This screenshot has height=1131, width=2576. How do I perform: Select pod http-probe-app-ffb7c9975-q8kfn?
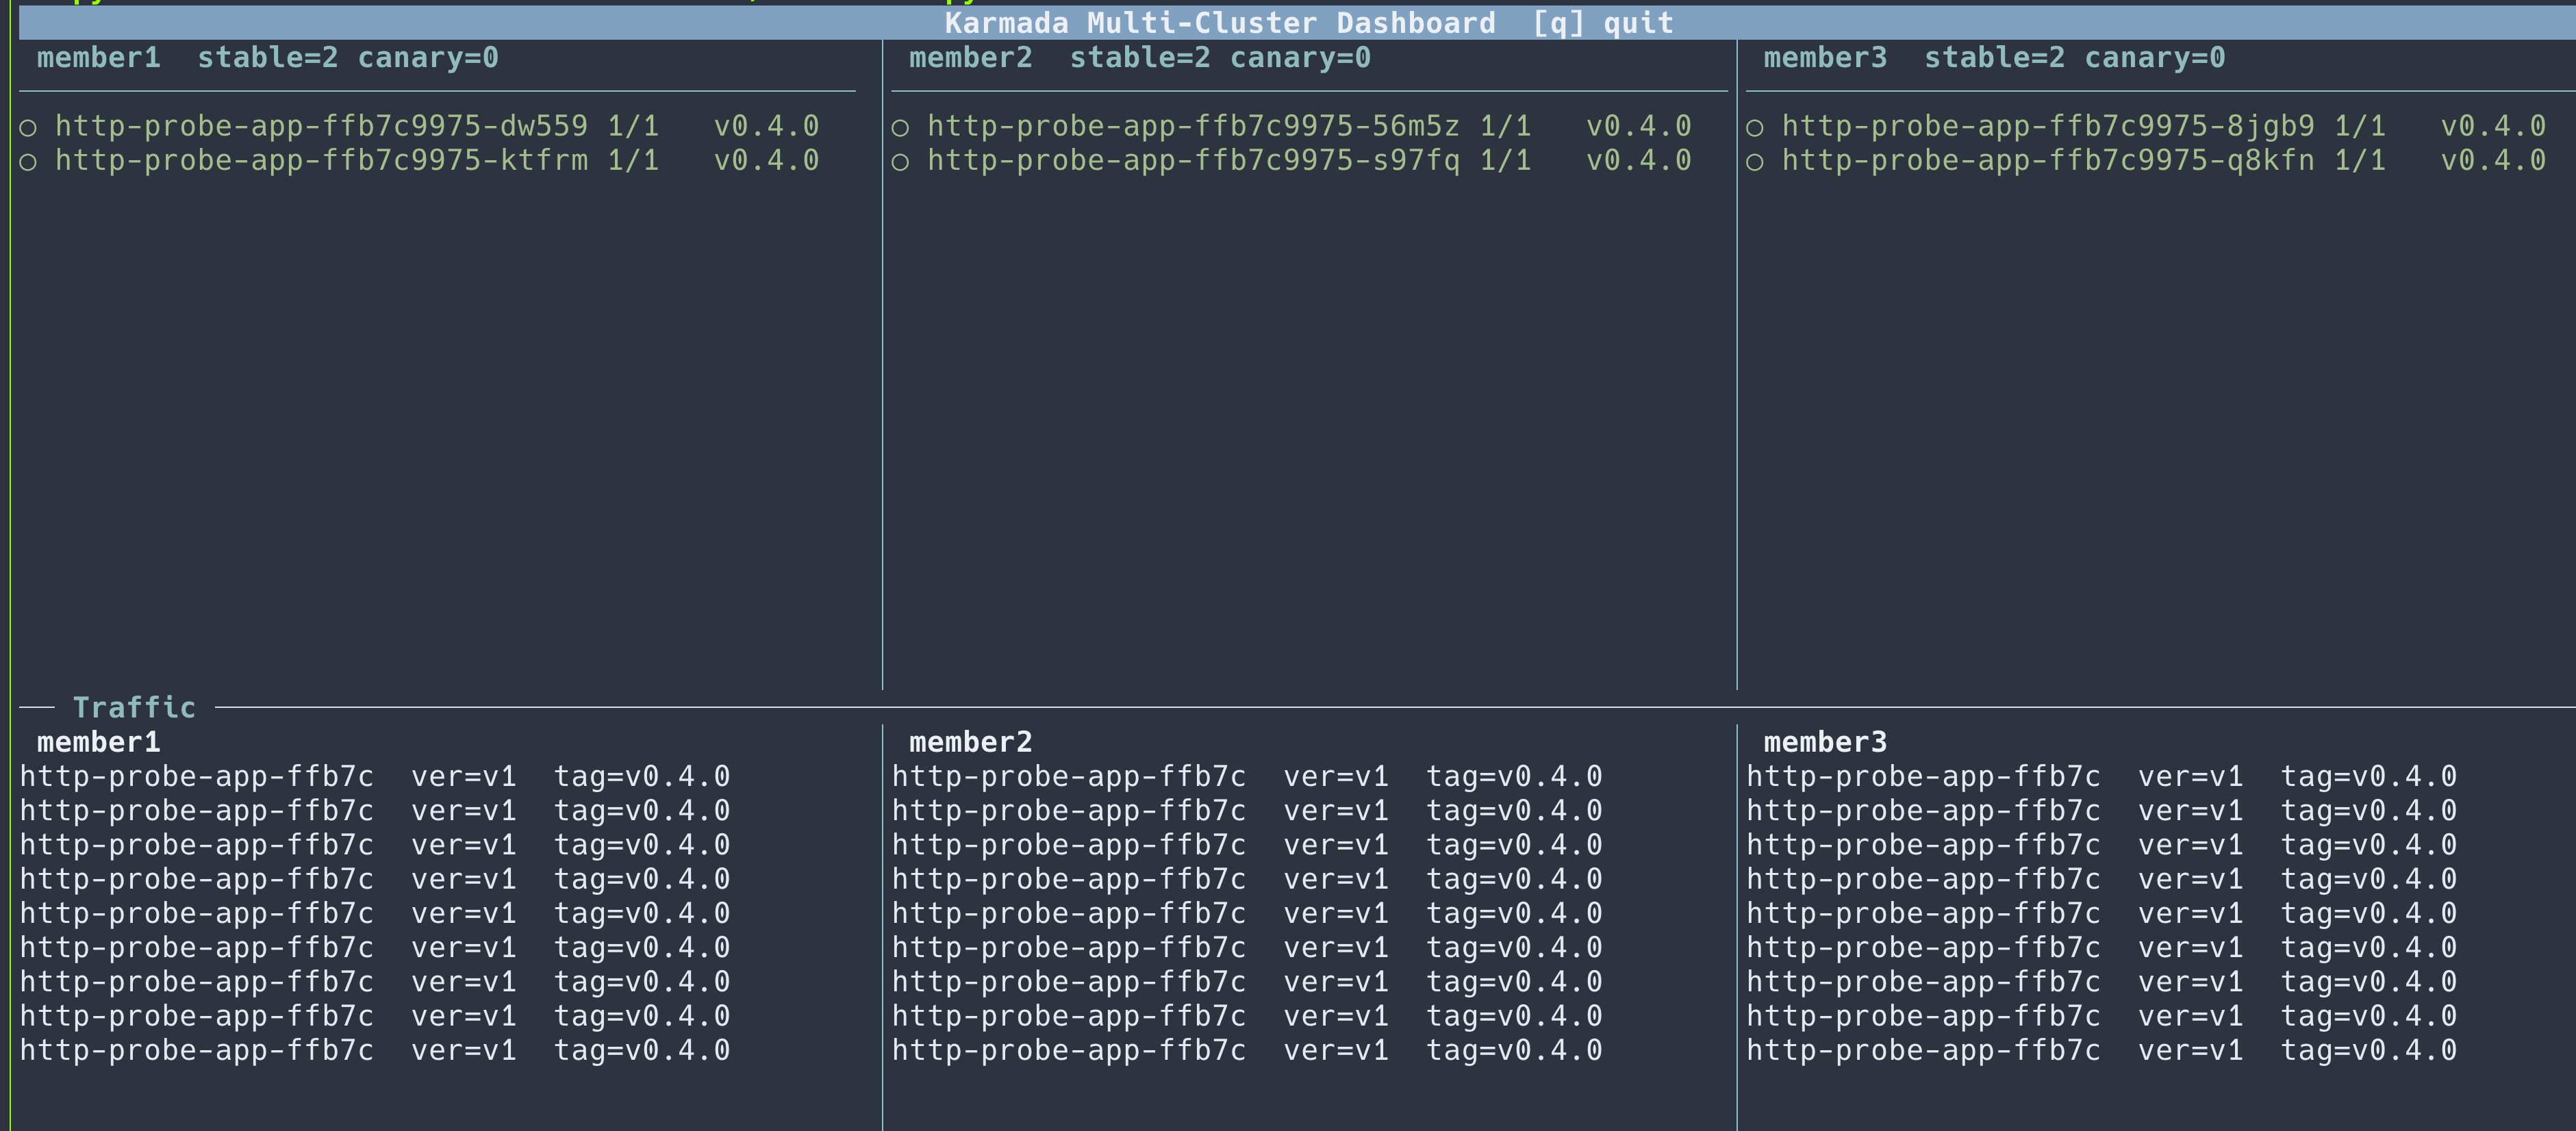[2048, 160]
